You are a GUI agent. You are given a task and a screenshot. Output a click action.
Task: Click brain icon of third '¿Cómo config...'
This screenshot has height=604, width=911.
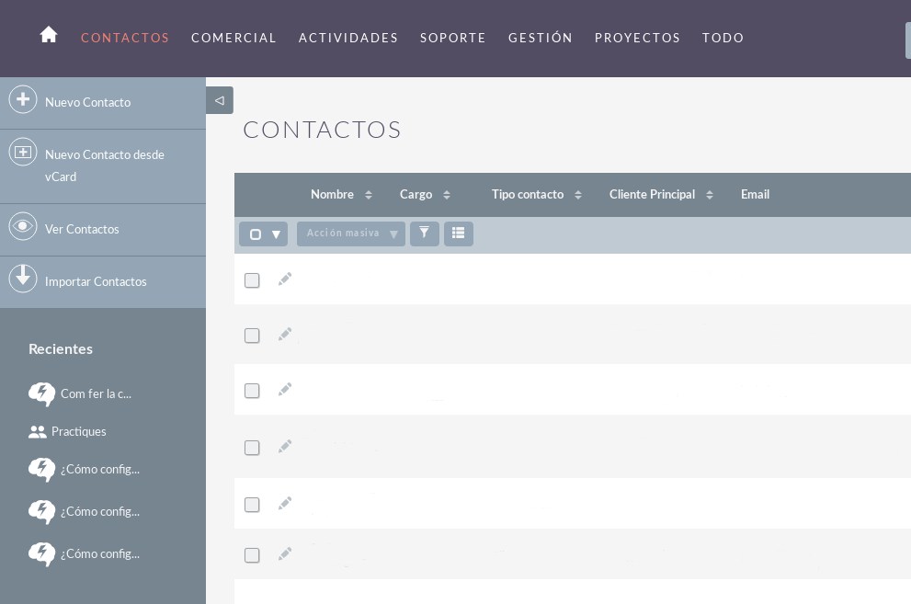point(42,554)
